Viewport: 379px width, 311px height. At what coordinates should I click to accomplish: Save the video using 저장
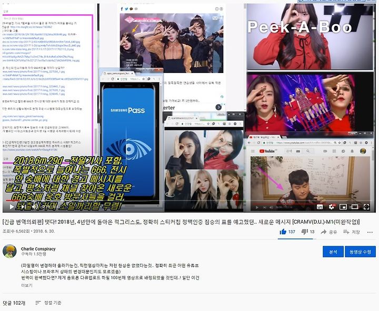click(352, 232)
